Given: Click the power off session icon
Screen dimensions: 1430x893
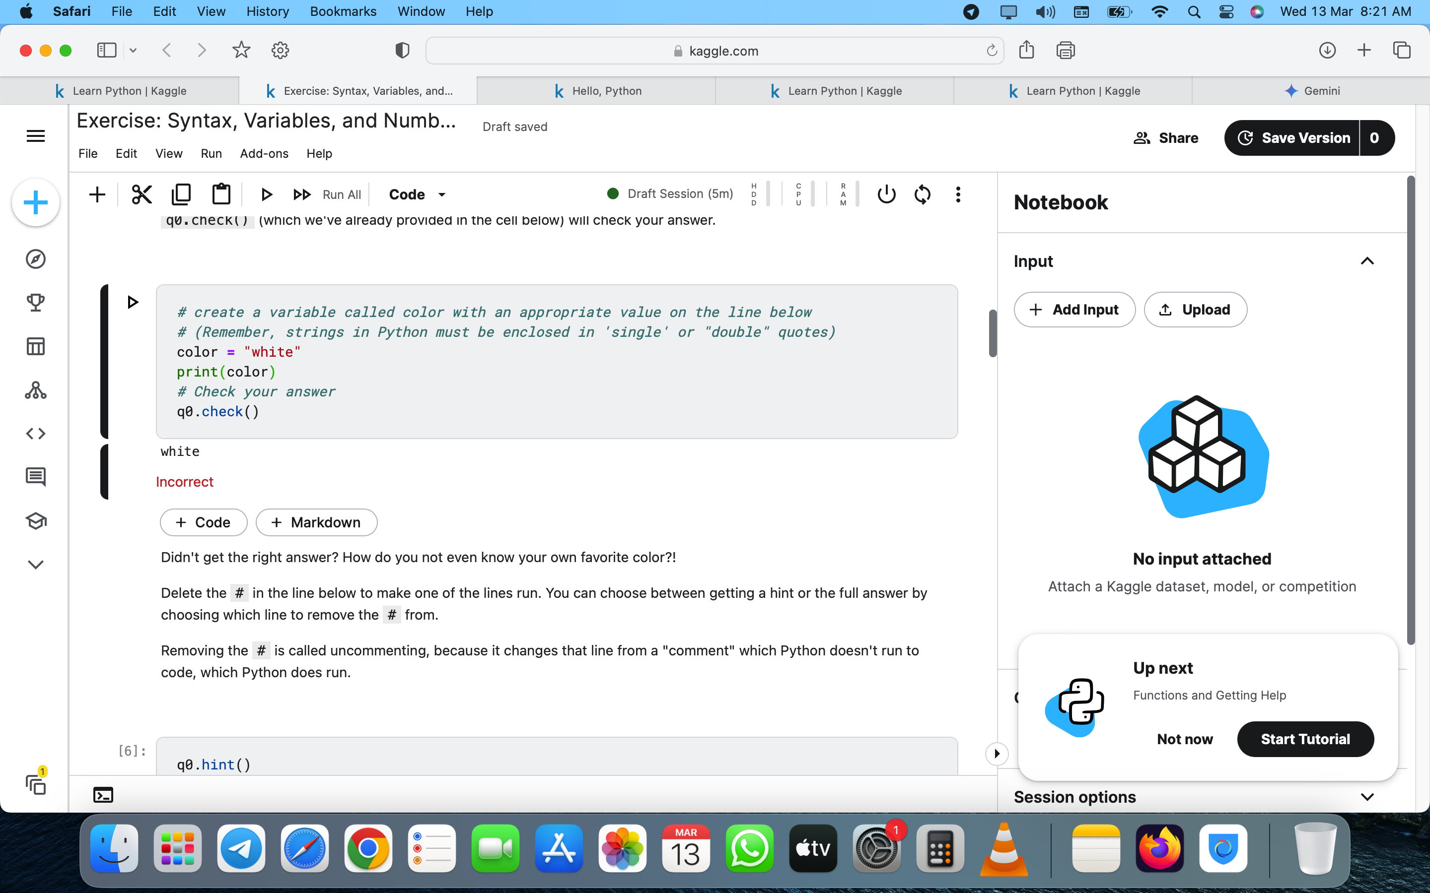Looking at the screenshot, I should point(886,194).
